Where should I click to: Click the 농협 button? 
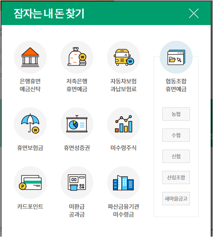pyautogui.click(x=176, y=114)
